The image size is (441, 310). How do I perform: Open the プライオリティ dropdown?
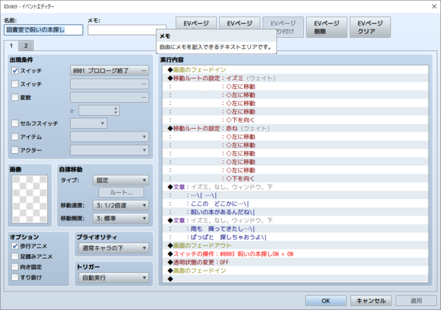pos(114,248)
